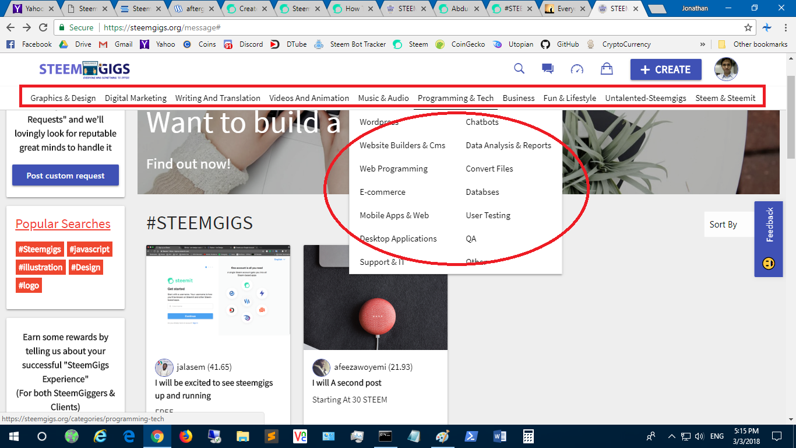Go back with the browser back arrow
The width and height of the screenshot is (796, 448).
pos(11,27)
